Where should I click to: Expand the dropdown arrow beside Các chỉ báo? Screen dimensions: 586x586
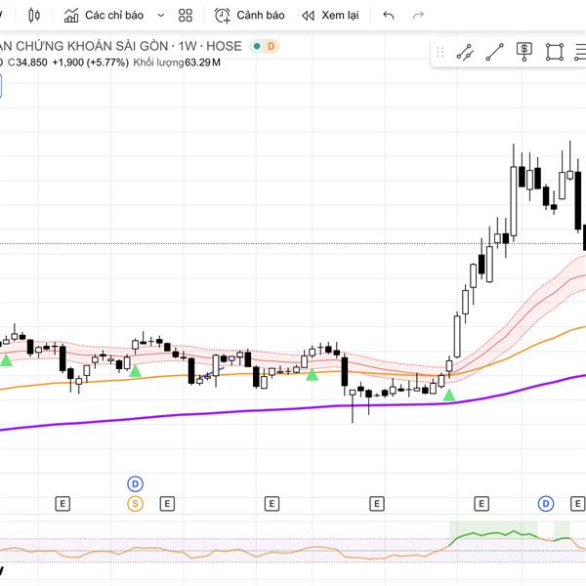(159, 16)
